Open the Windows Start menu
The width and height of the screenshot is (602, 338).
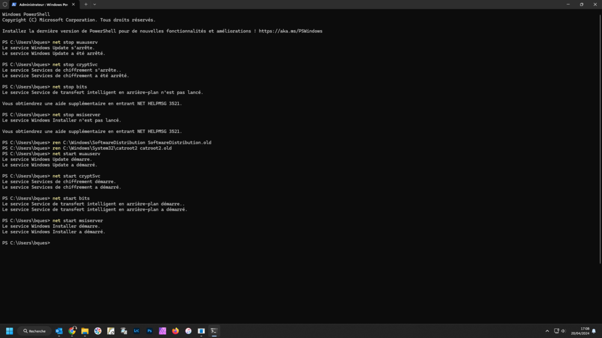(10, 331)
